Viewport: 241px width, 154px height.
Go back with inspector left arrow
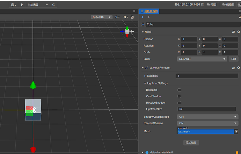click(x=142, y=17)
